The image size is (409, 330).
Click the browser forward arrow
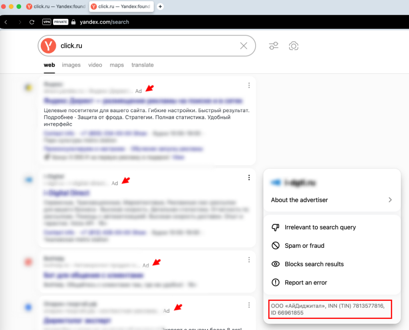click(20, 22)
